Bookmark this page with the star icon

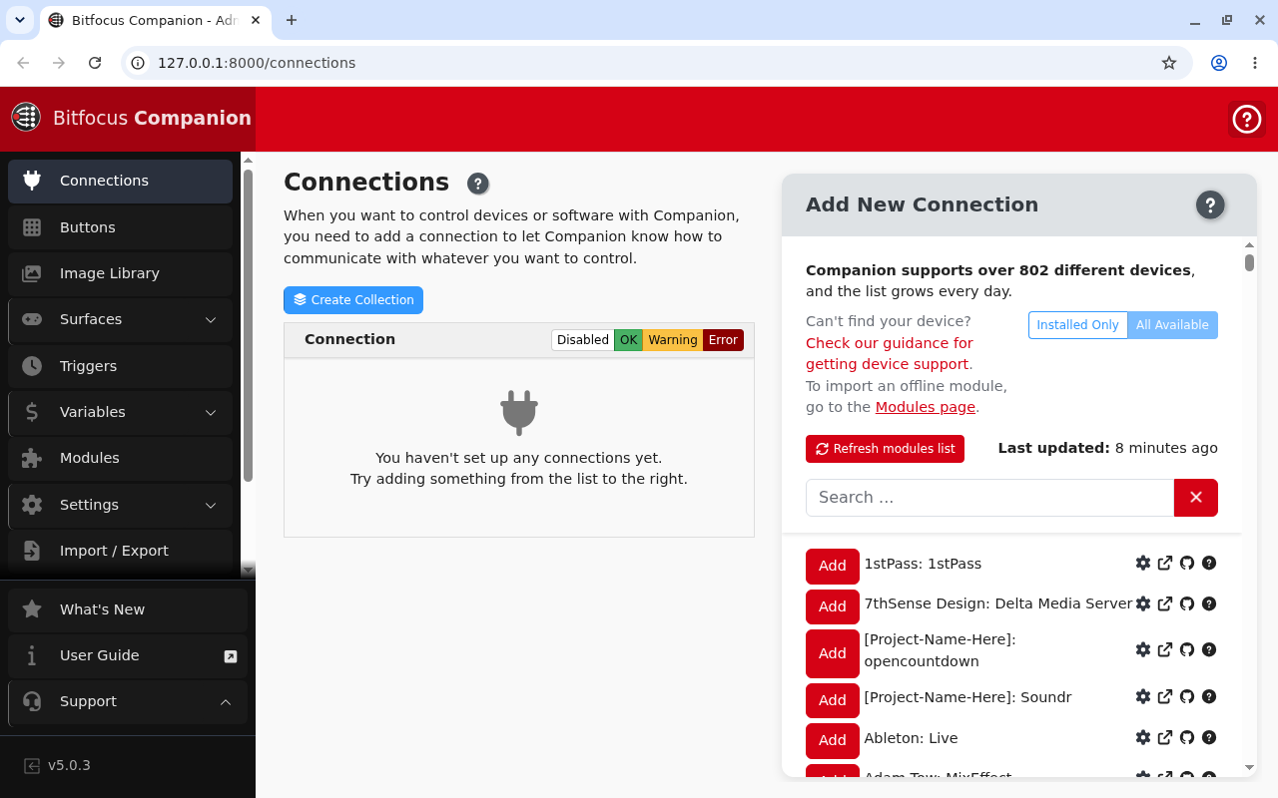coord(1169,63)
